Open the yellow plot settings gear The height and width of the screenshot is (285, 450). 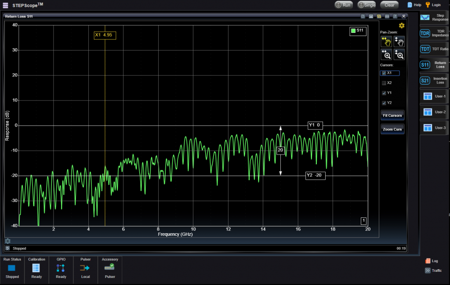(402, 25)
